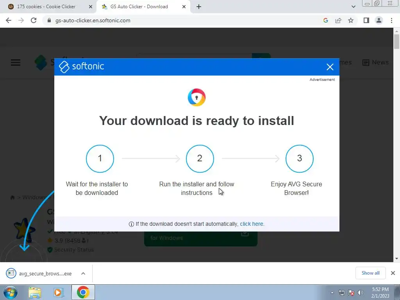Go back to the previous page

9,20
